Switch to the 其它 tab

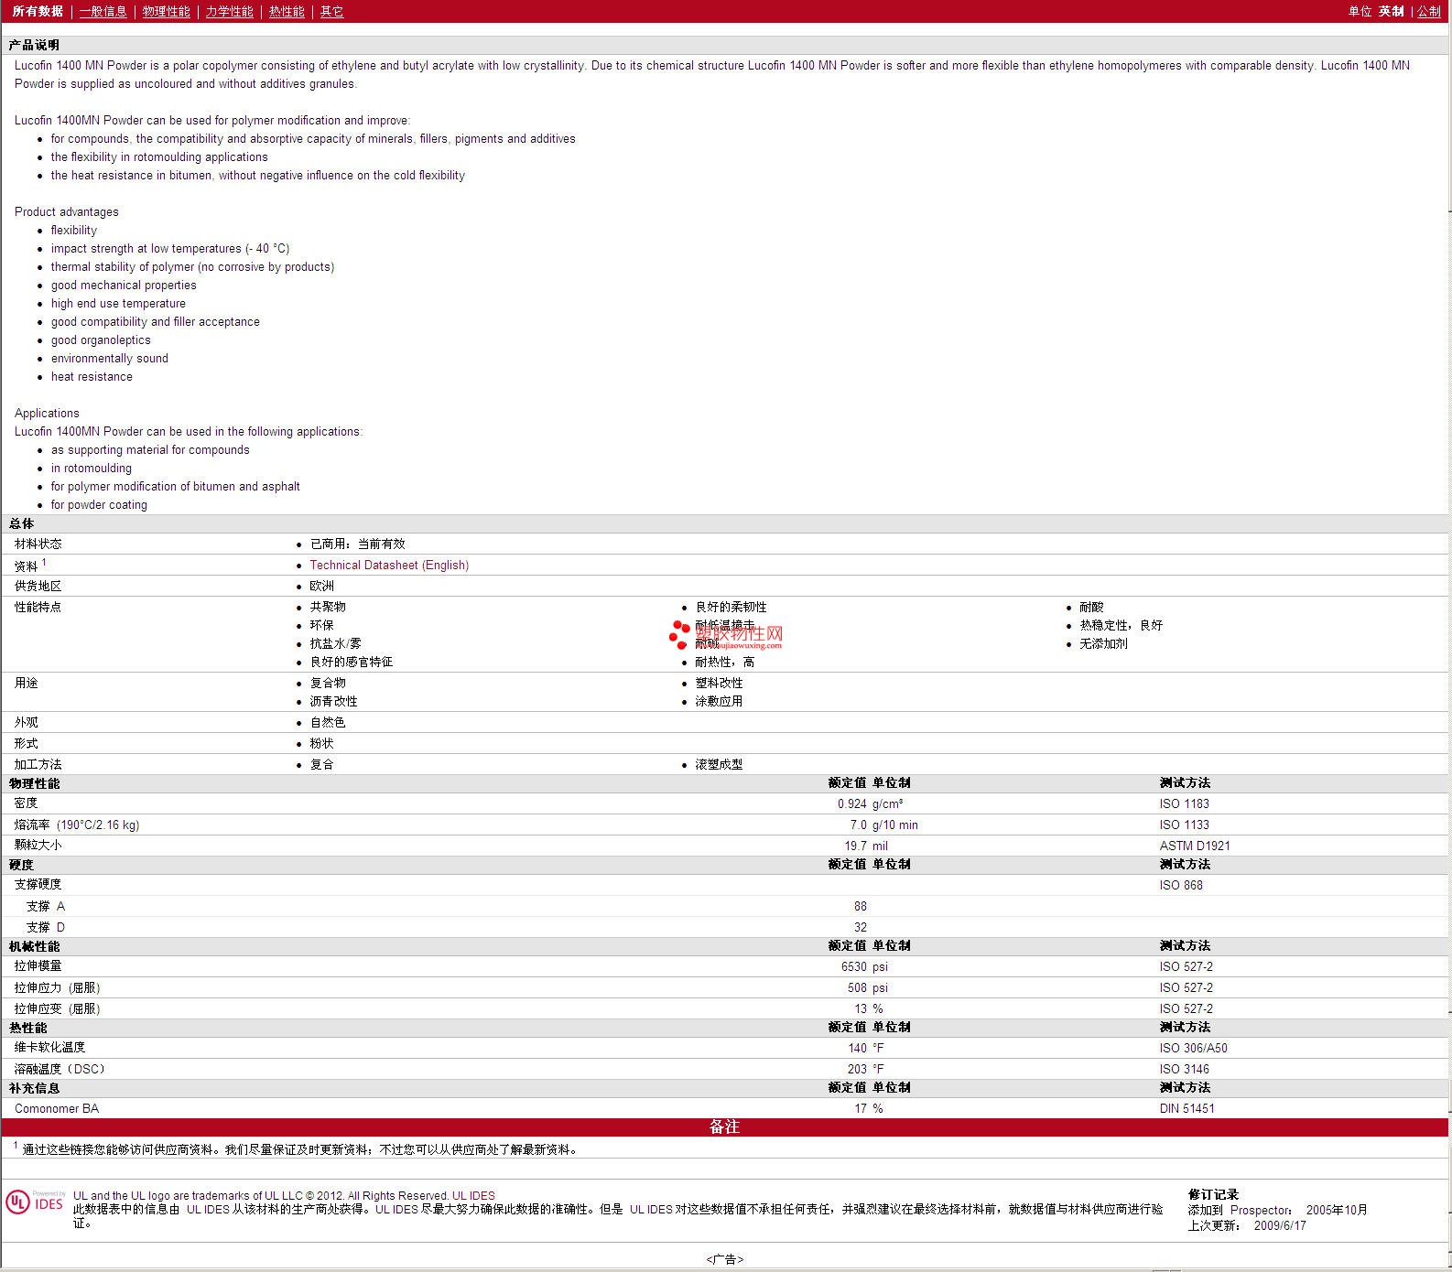coord(331,11)
